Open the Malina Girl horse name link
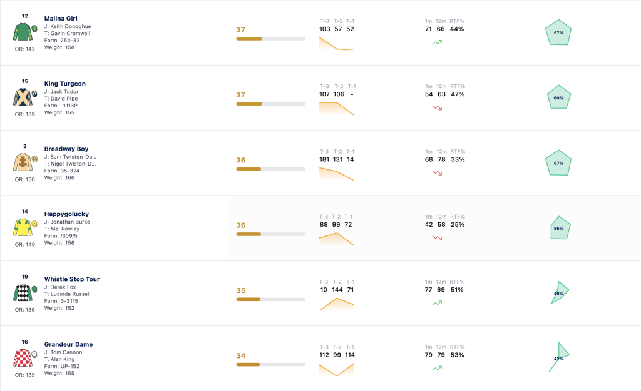Viewport: 641px width, 391px height. [x=61, y=18]
